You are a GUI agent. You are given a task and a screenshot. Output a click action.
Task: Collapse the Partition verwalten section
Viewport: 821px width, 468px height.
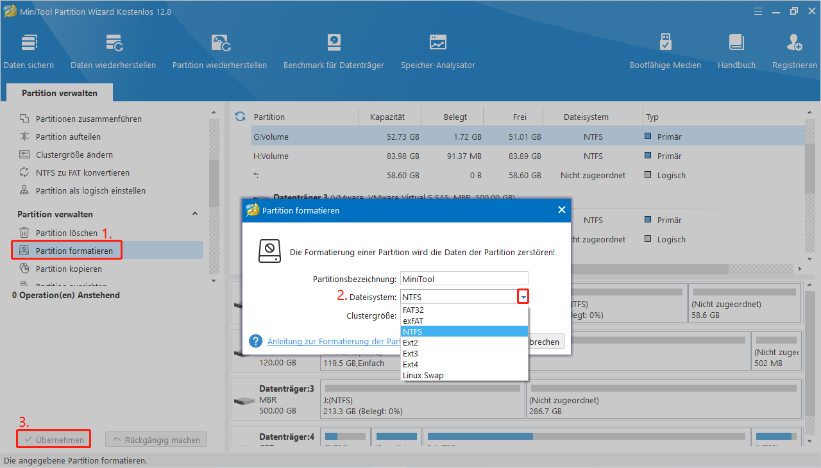195,214
